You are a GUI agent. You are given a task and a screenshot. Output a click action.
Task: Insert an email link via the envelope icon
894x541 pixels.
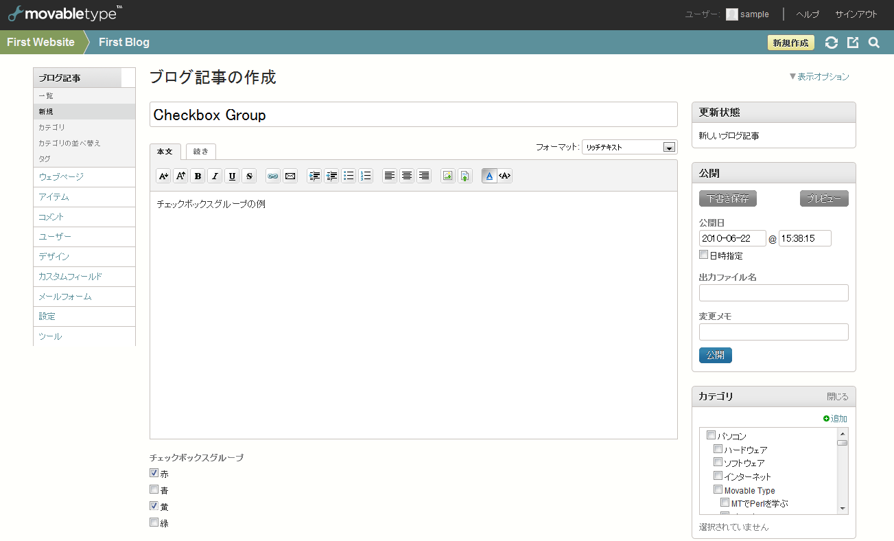(x=290, y=176)
